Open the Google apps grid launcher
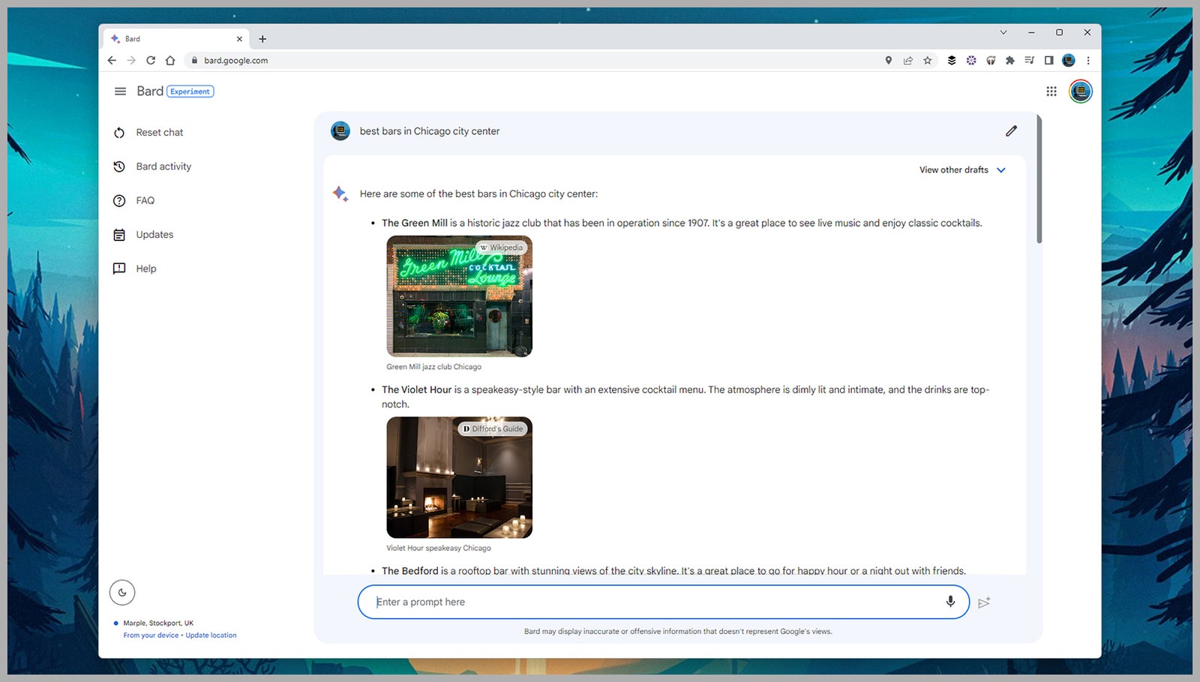Screen dimensions: 1200x682 coord(1051,92)
